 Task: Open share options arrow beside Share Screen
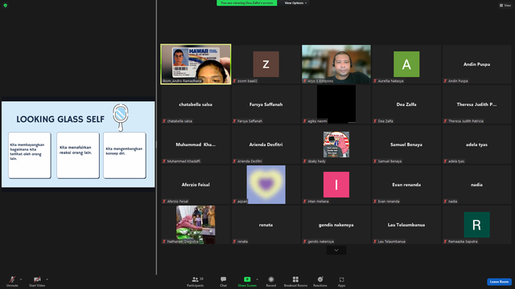point(257,279)
